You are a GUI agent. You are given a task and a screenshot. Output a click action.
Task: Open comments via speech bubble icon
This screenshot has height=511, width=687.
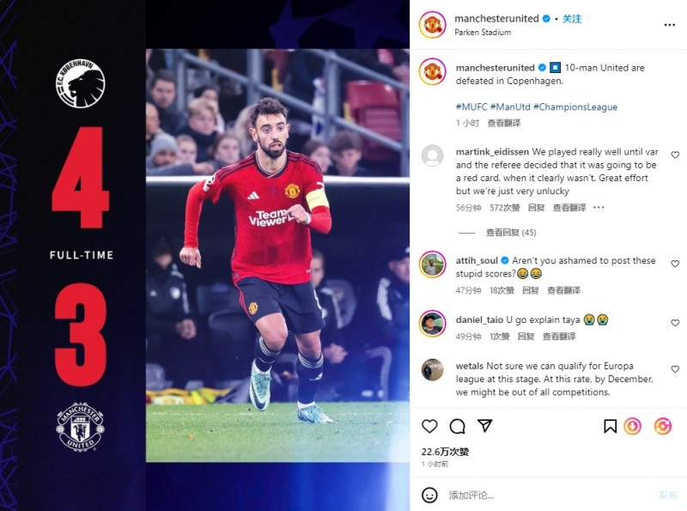point(457,426)
